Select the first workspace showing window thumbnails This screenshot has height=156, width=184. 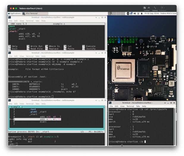[x=110, y=14]
